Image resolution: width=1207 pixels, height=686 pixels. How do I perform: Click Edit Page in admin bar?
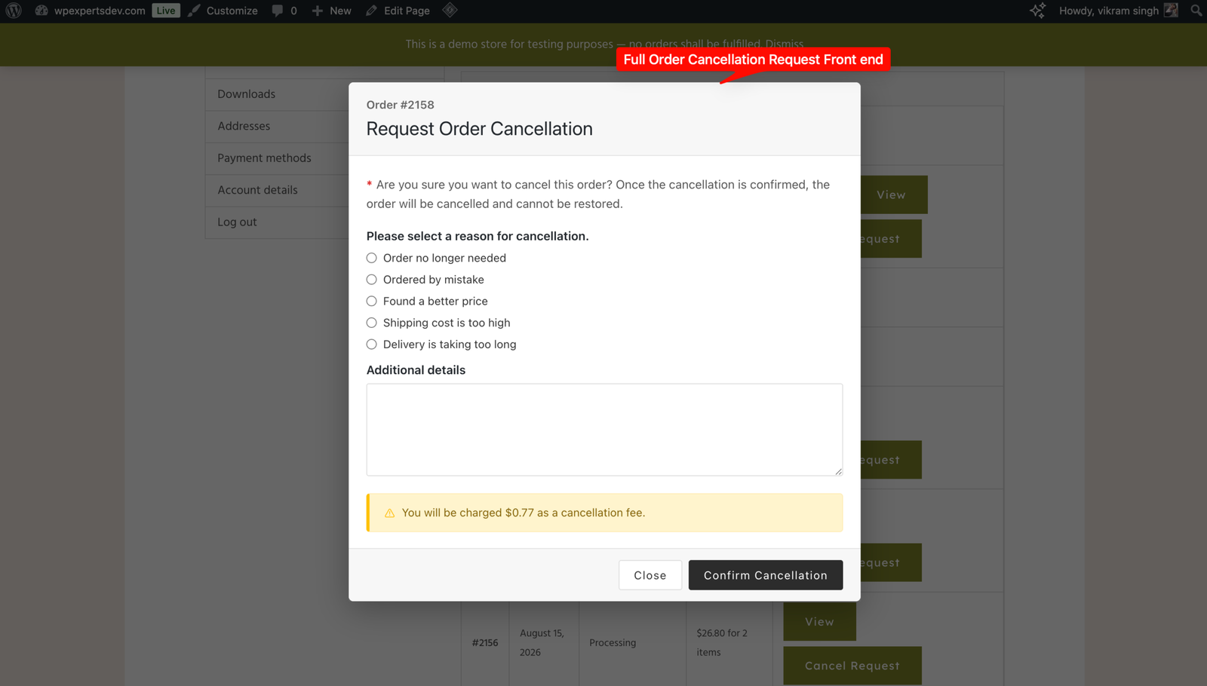click(x=398, y=11)
